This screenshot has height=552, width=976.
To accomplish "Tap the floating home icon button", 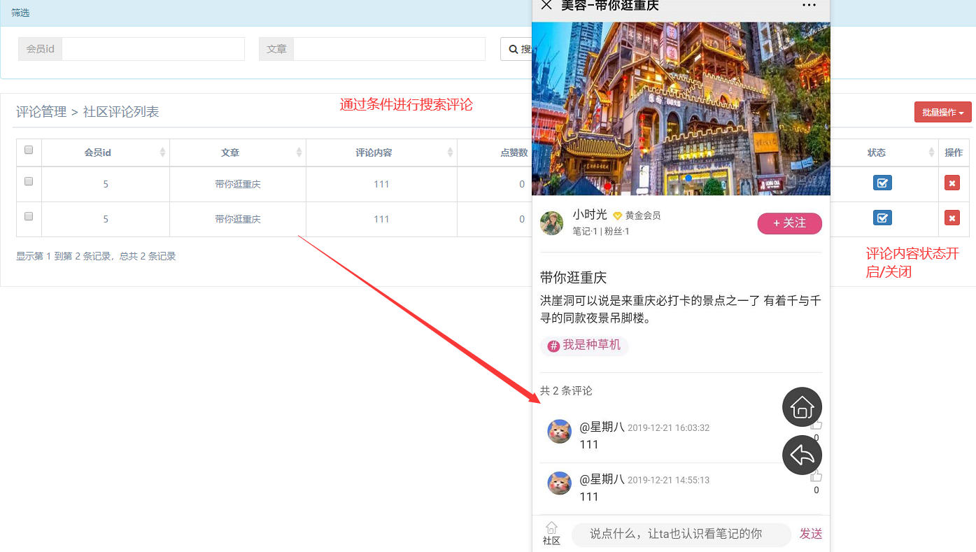I will [x=802, y=407].
